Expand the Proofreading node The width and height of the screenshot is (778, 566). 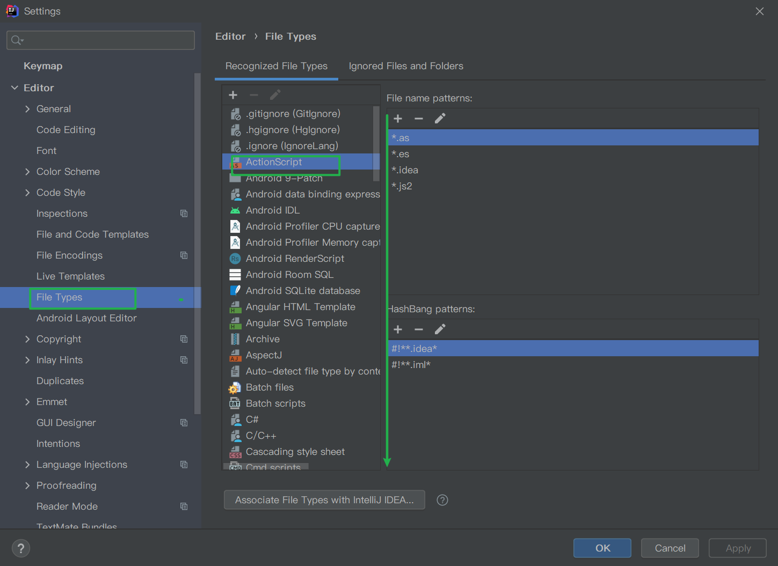(27, 486)
